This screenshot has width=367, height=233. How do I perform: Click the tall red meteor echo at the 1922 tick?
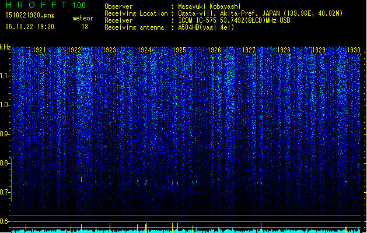pyautogui.click(x=81, y=179)
